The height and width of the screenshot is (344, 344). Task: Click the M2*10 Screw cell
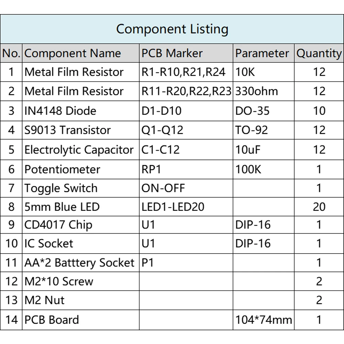point(59,281)
